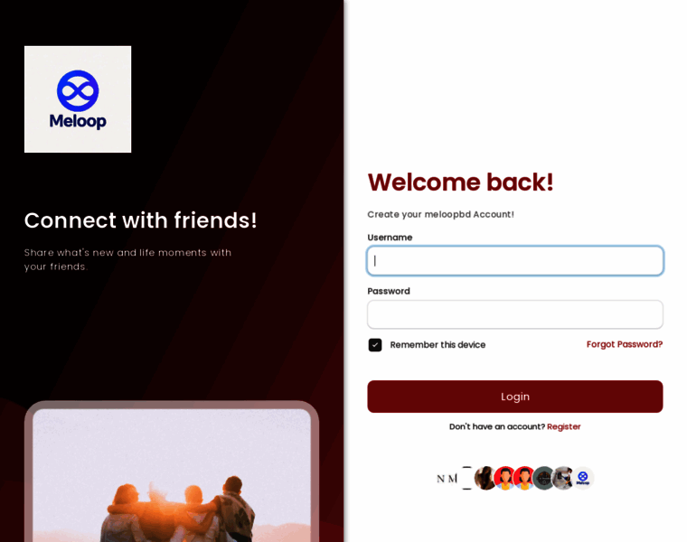
Task: Select the small Meloop avatar in the avatar row
Action: point(583,478)
